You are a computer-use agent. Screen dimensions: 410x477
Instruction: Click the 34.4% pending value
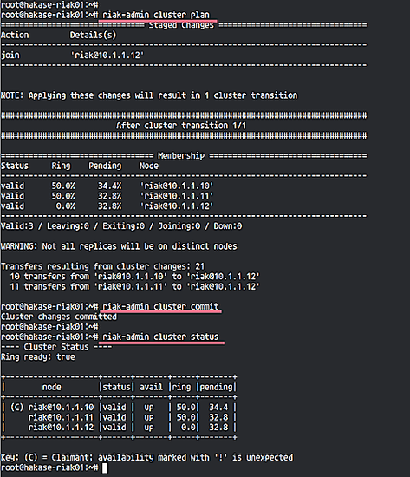[x=109, y=186]
